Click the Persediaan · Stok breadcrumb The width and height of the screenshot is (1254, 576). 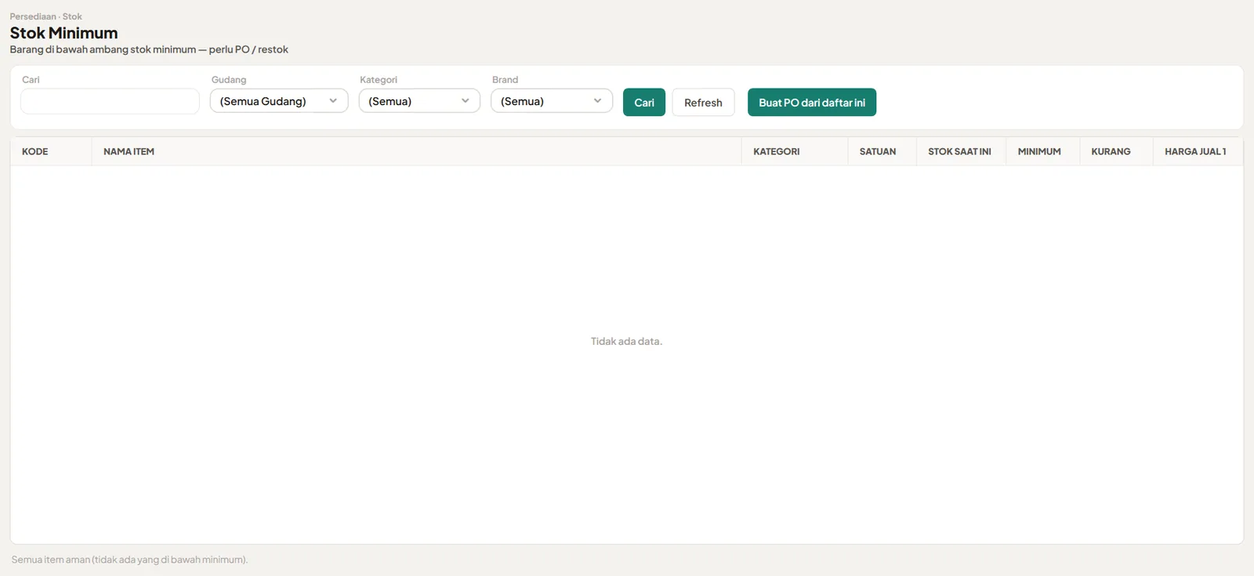(x=45, y=16)
